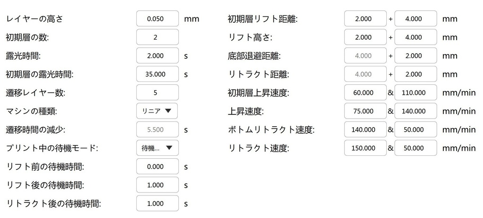Click the 遷移レイヤー数 input

click(157, 92)
